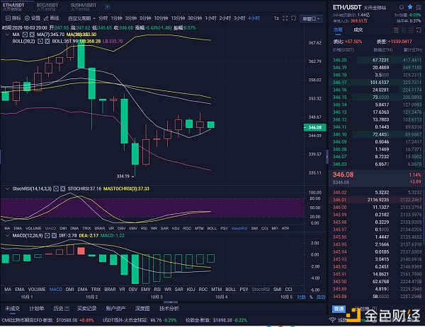Image resolution: width=425 pixels, height=327 pixels.
Task: Remove the StochRSI indicator
Action: pos(62,189)
